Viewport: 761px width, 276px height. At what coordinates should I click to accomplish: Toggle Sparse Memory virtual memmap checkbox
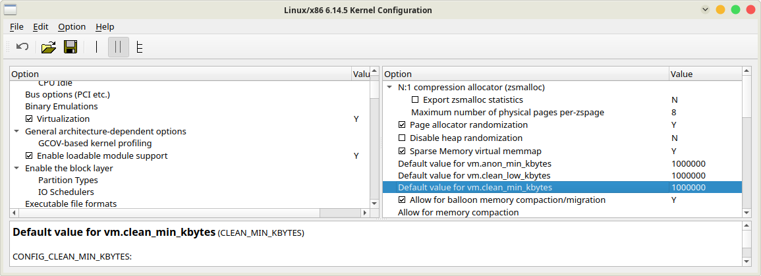click(402, 151)
